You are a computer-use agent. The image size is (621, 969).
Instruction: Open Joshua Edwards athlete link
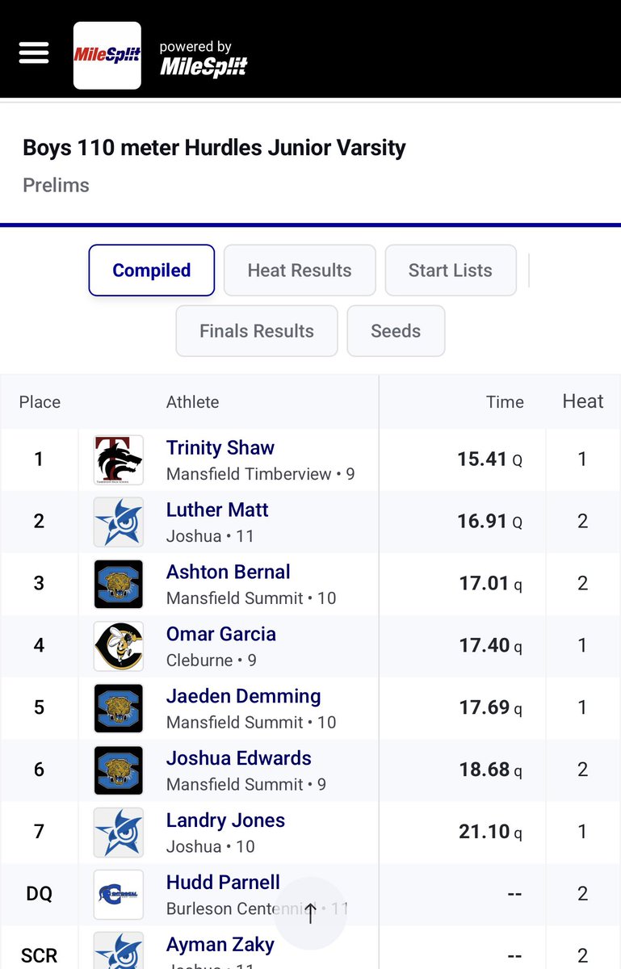pyautogui.click(x=239, y=758)
